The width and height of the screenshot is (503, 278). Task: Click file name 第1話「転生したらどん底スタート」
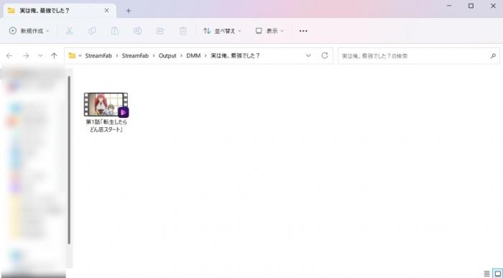tap(106, 126)
